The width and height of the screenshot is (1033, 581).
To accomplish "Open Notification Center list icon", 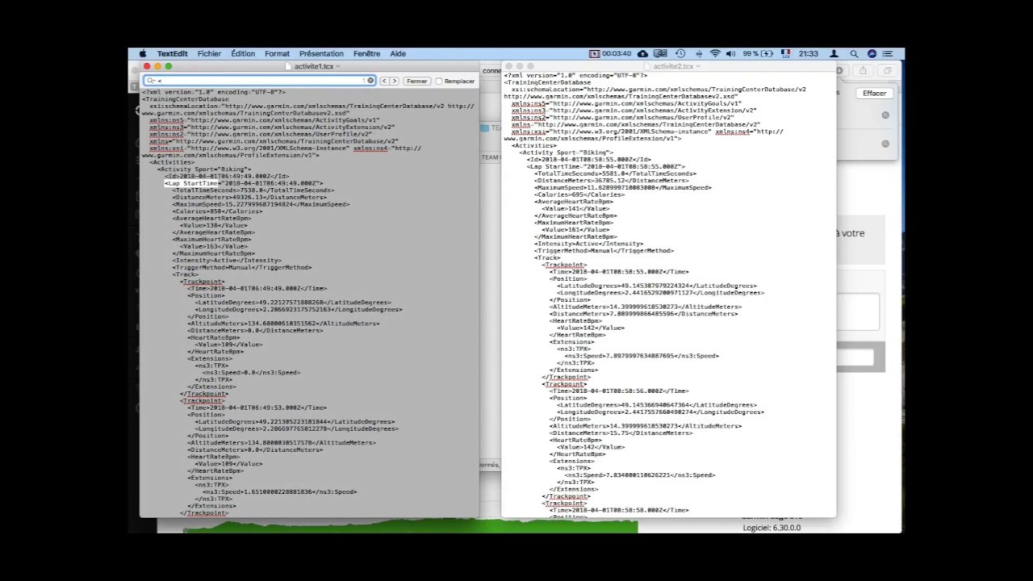I will [889, 54].
